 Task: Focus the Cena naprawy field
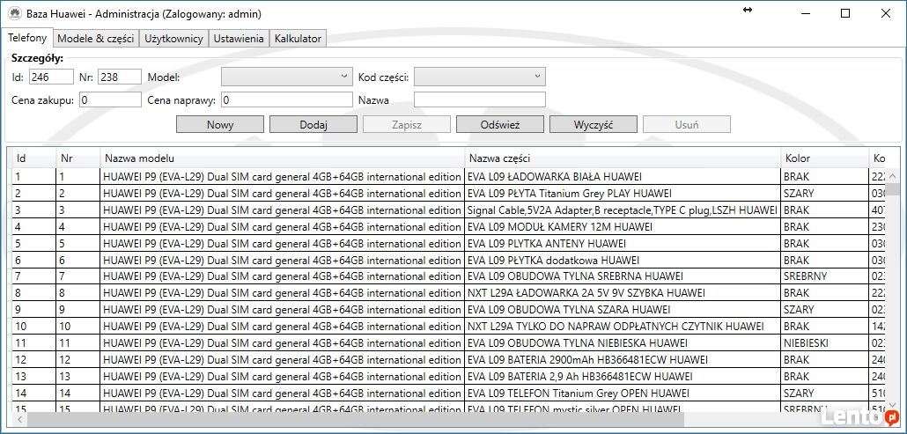pyautogui.click(x=287, y=100)
